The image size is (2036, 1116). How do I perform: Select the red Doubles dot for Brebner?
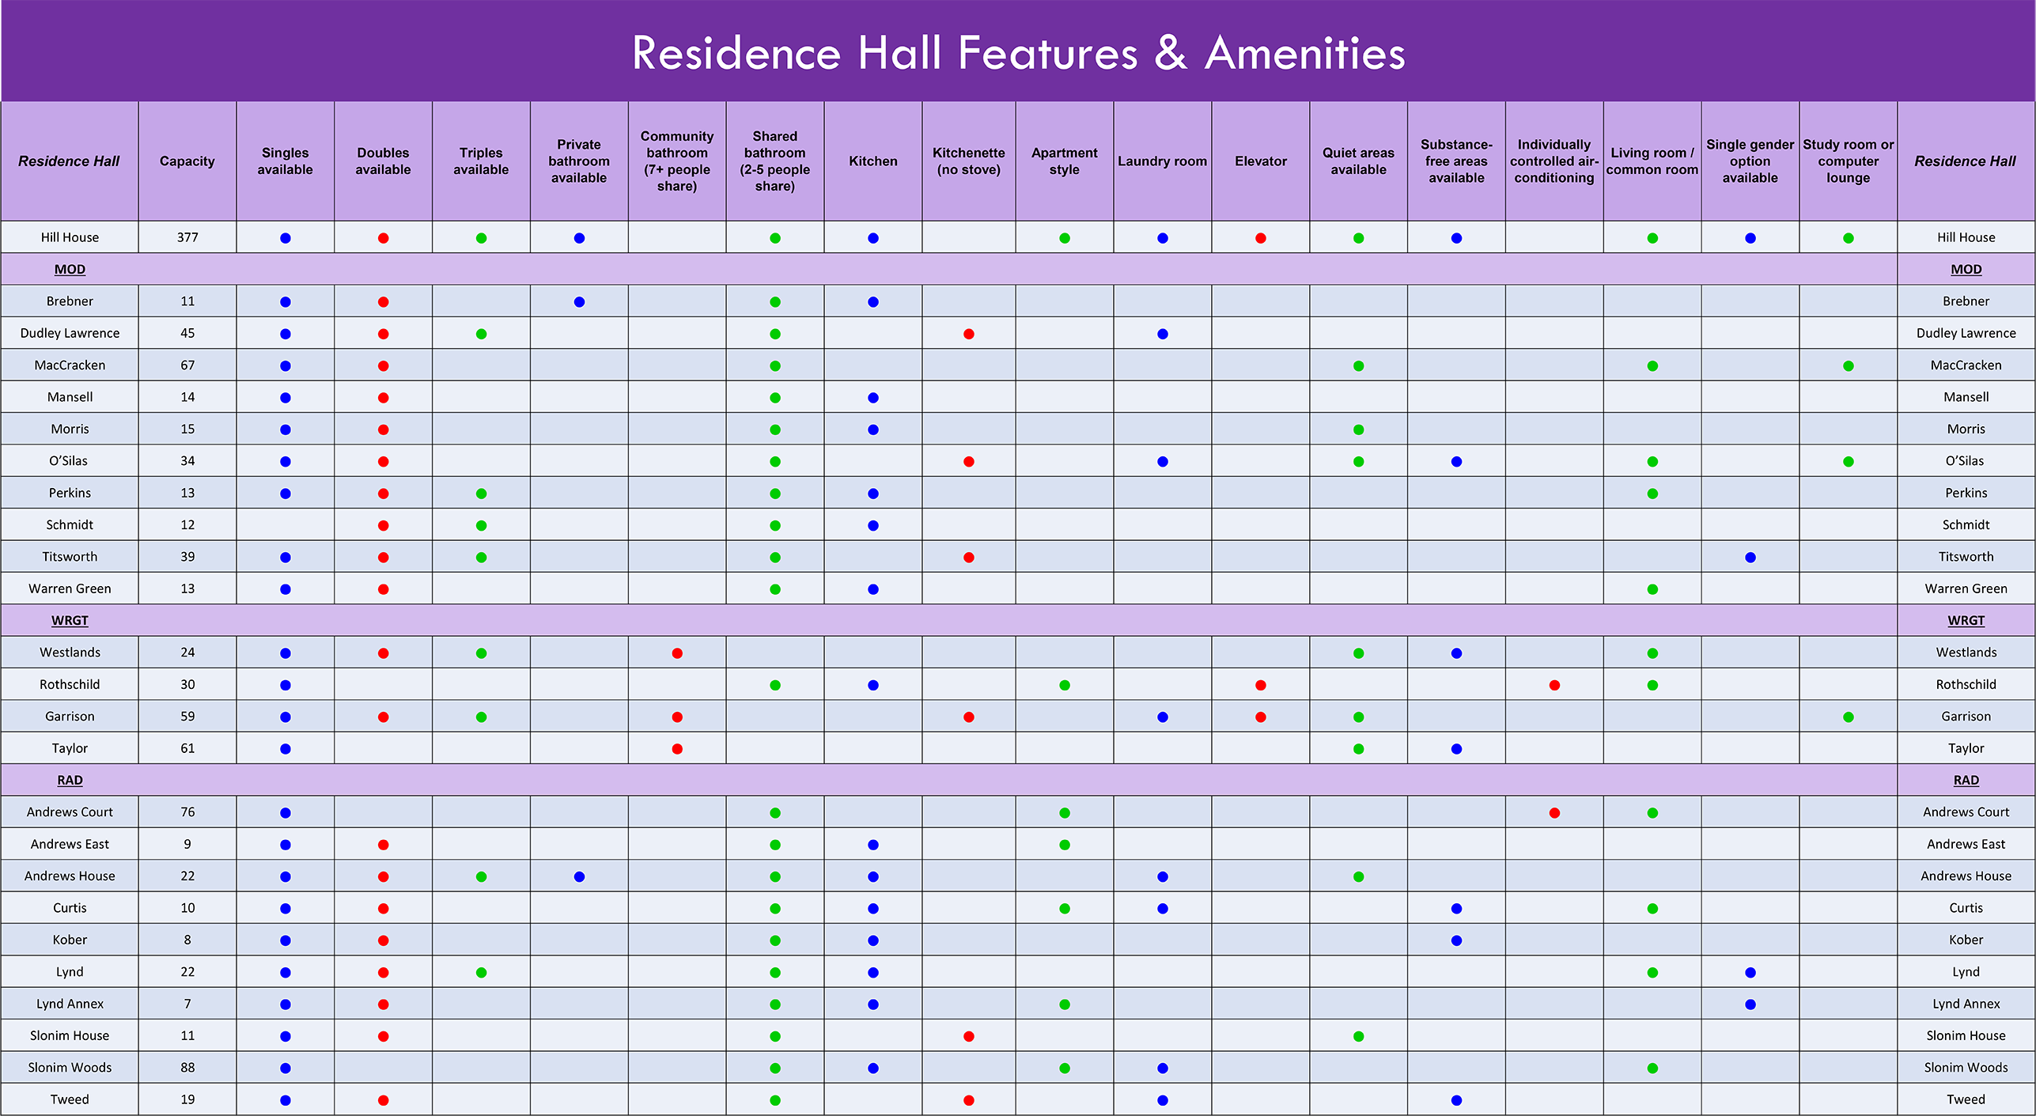tap(384, 301)
